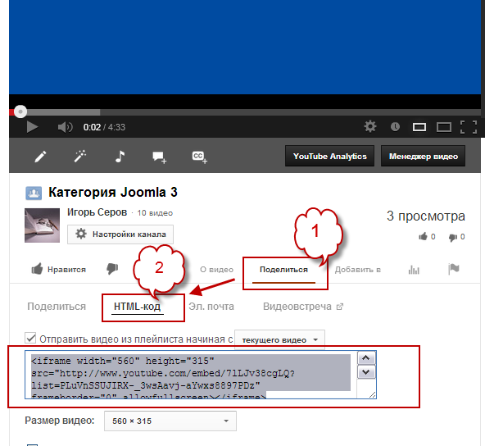Select the Эл. почта sub-tab
The image size is (485, 446).
tap(211, 307)
